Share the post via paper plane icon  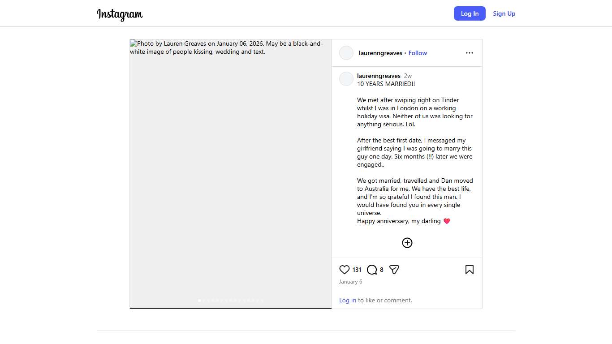pos(394,270)
